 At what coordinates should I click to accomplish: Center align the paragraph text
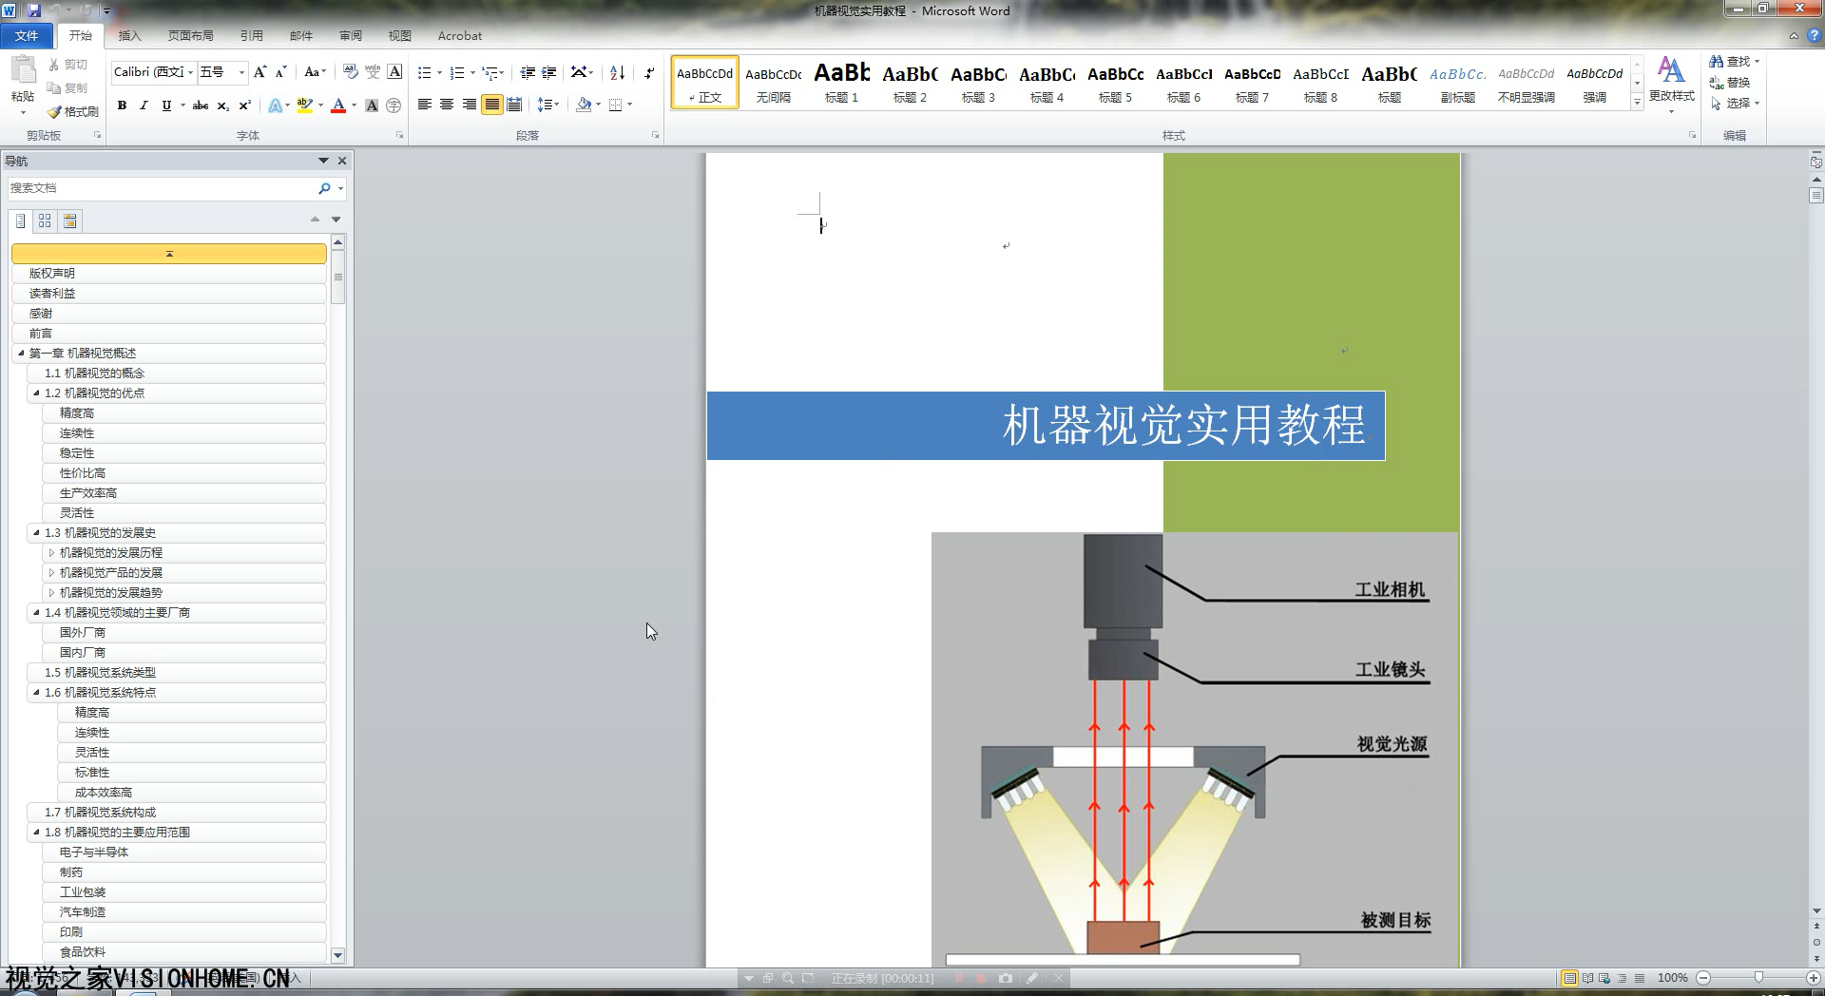[447, 105]
